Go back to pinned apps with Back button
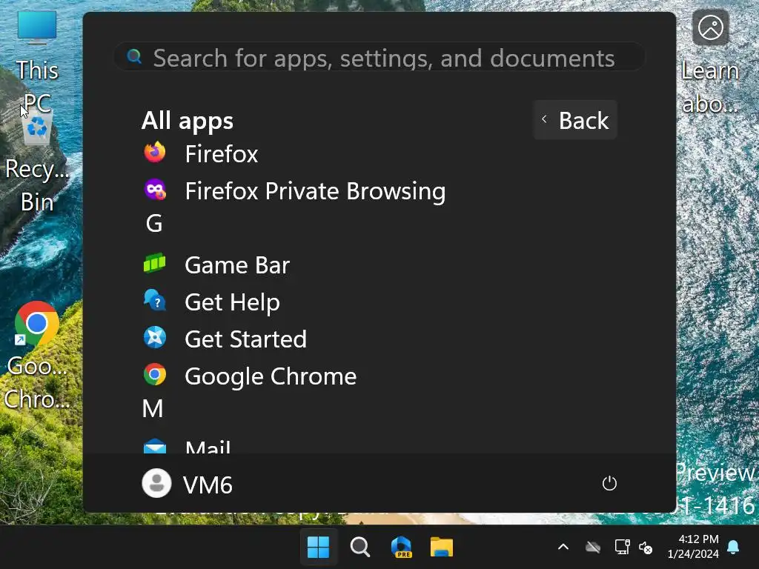The height and width of the screenshot is (569, 759). coord(575,120)
